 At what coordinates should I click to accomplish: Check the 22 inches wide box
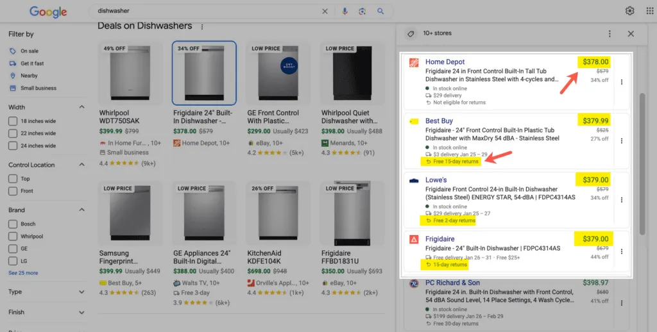click(13, 133)
